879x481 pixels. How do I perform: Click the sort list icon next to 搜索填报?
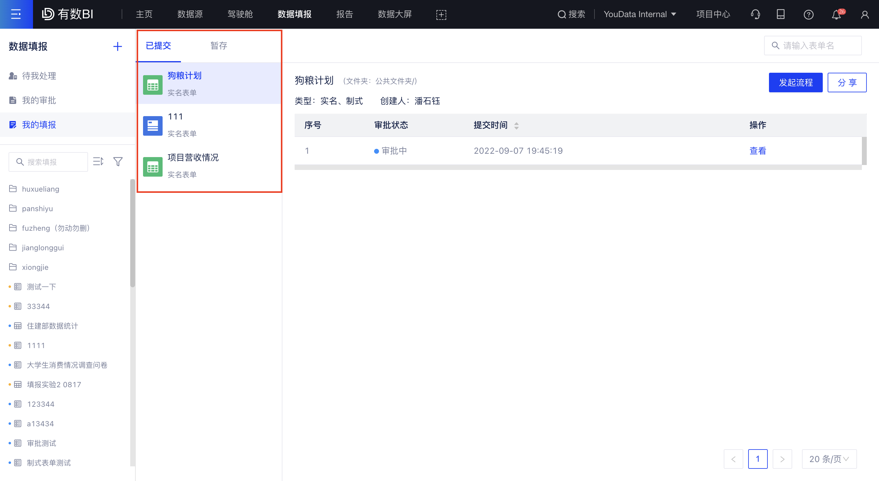tap(98, 161)
